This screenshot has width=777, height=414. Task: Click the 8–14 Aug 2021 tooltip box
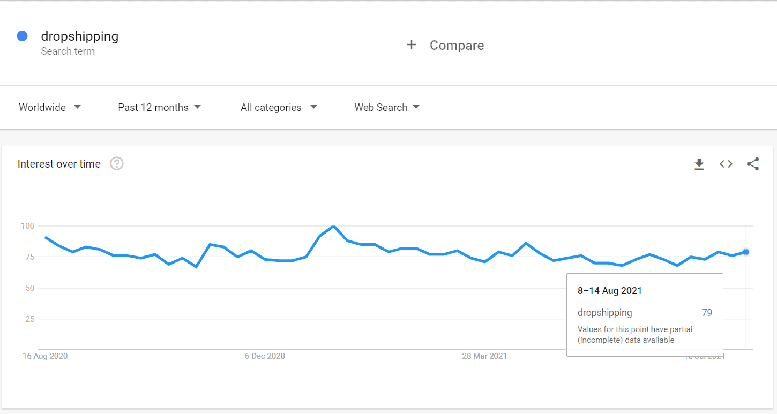645,314
